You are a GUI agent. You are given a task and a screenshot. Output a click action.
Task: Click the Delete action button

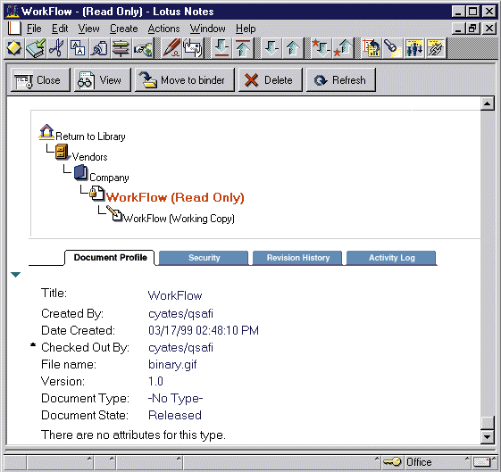[270, 80]
